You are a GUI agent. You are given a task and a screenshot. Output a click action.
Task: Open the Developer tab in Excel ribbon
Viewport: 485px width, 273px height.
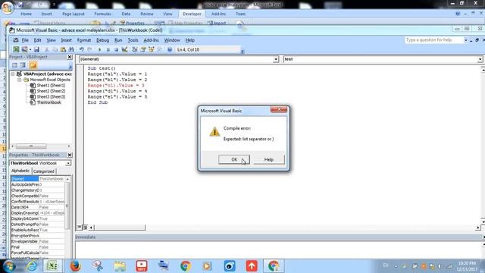tap(192, 14)
